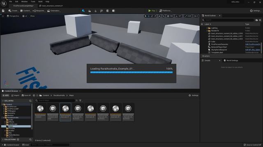Switch to Mesh Paint mode icon
263x147 pixels.
tap(102, 11)
